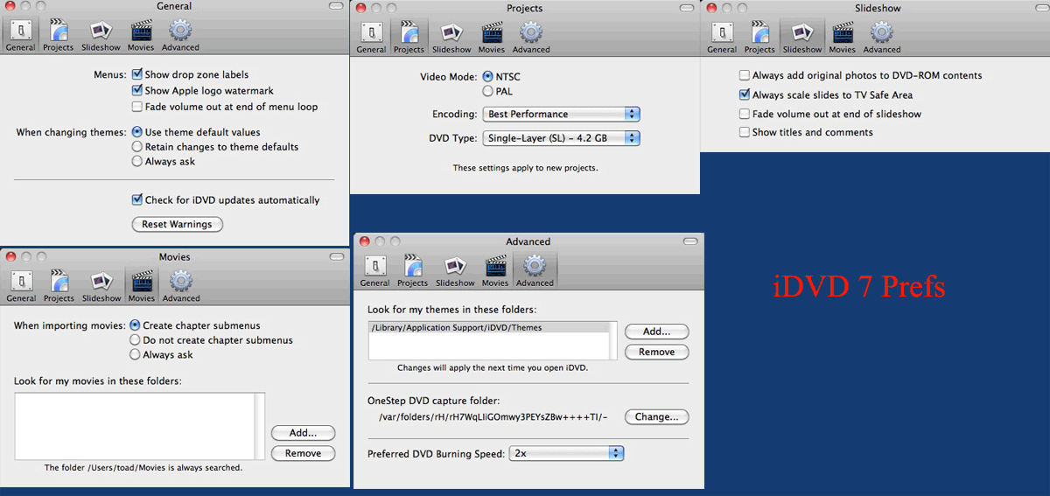Click Advanced gear in Projects window toolbar
Screen dimensions: 1050x496
[531, 38]
